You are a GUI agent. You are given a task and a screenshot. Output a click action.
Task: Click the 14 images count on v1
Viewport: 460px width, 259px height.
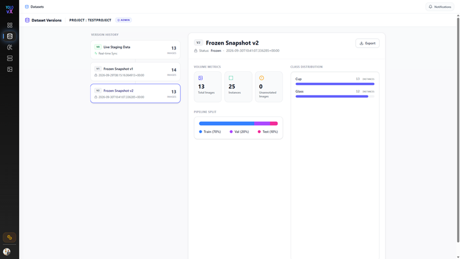point(174,70)
